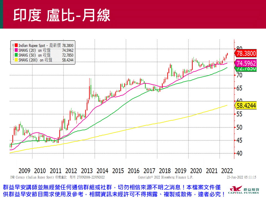Image resolution: width=266 pixels, height=200 pixels.
Task: Click the legend value 74.5962
Action: (x=68, y=50)
